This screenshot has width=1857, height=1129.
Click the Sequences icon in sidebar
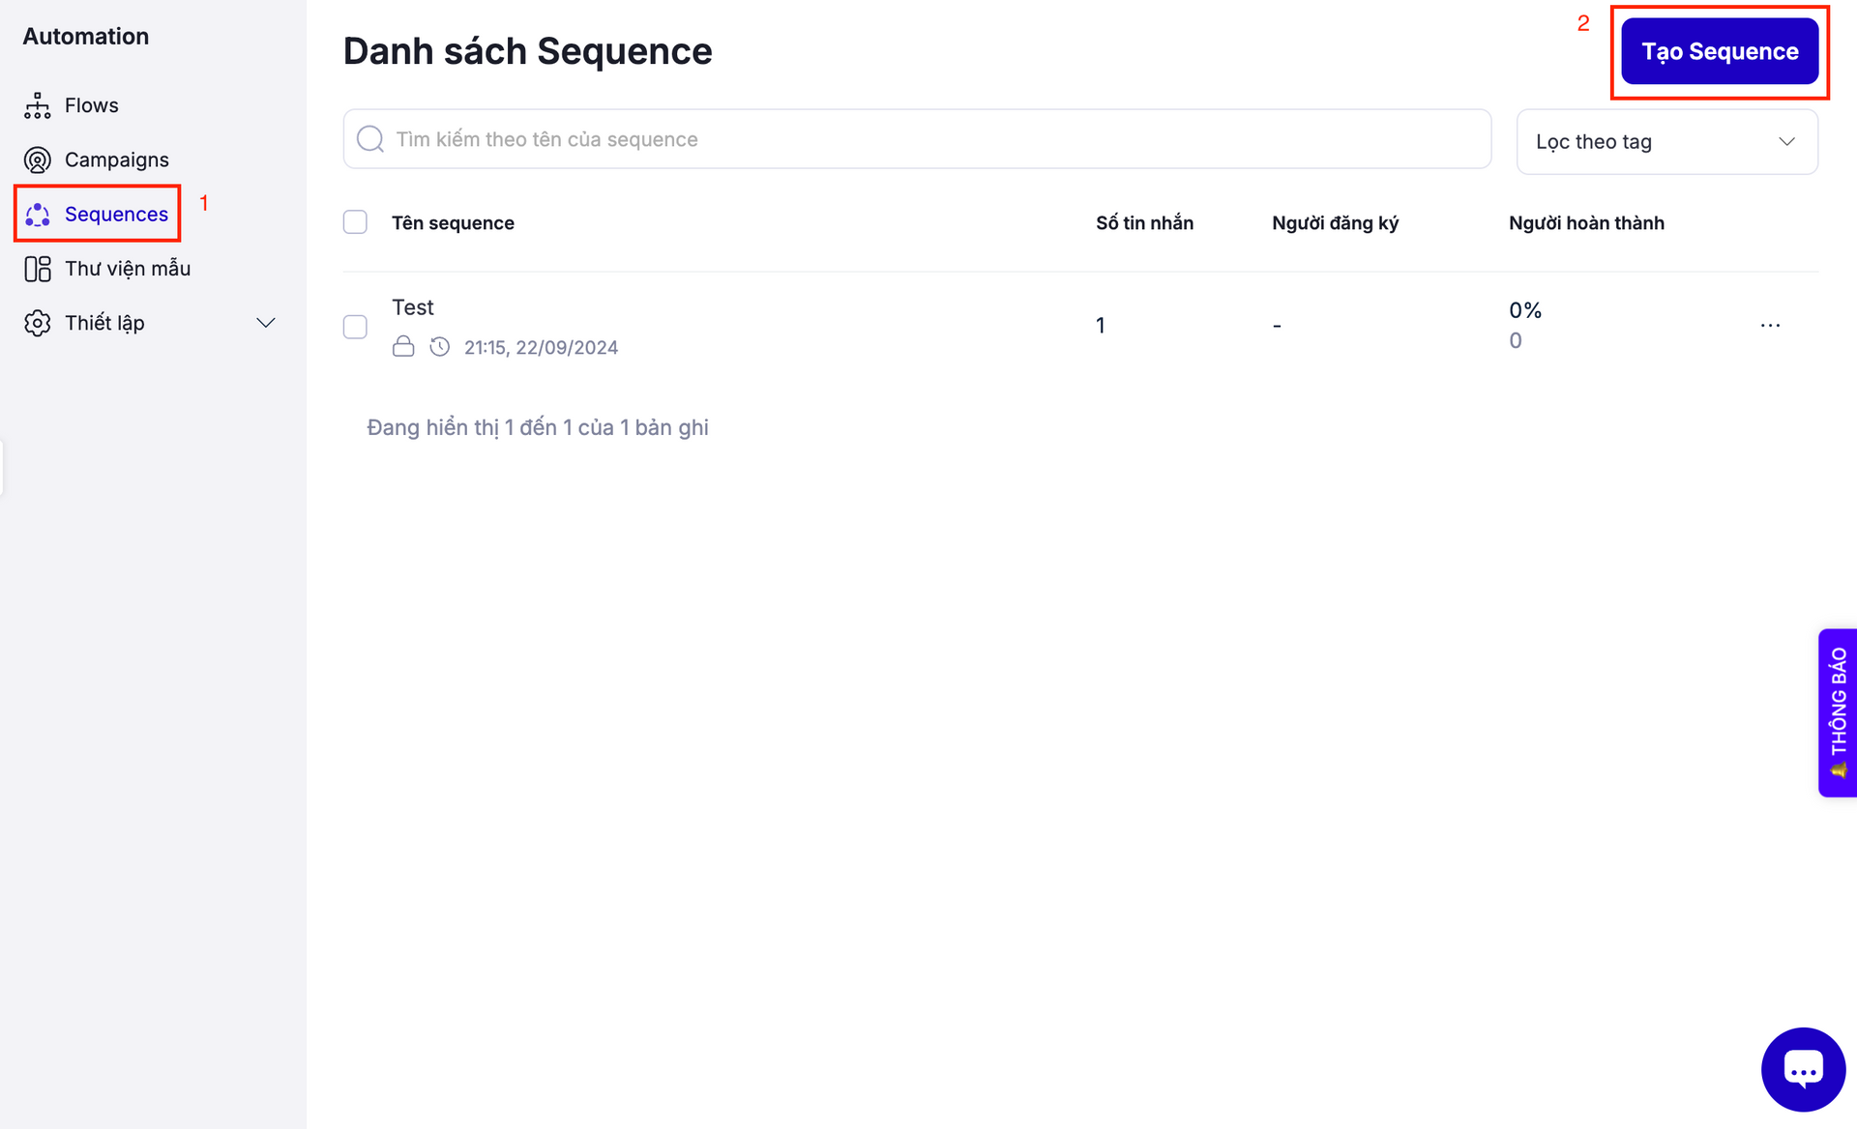pyautogui.click(x=37, y=215)
